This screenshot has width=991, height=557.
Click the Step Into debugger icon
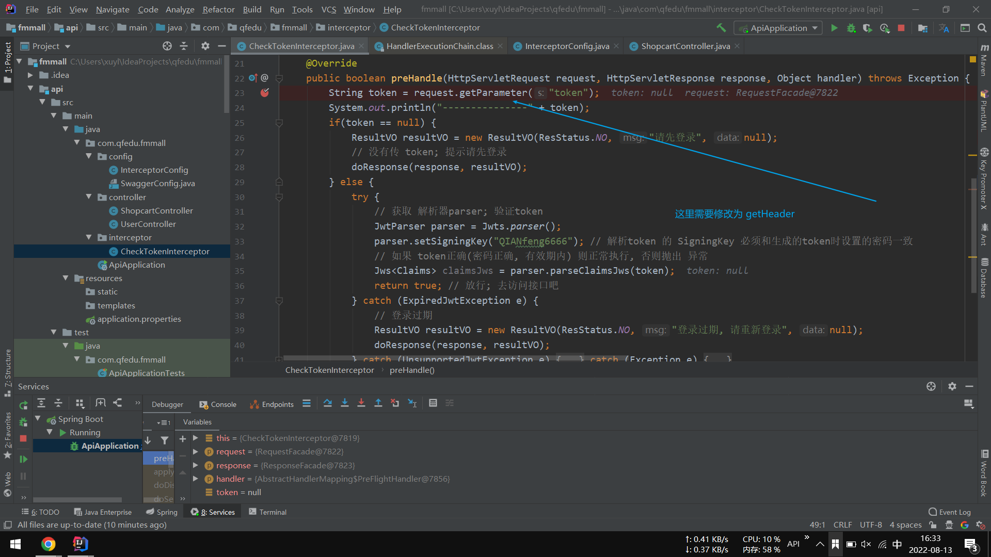tap(345, 403)
